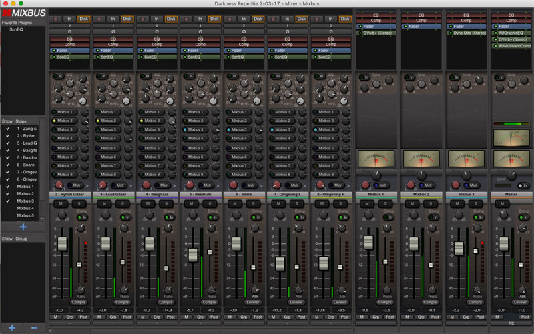The height and width of the screenshot is (334, 534).
Task: Click the Basdrum level fader
Action: [x=193, y=255]
